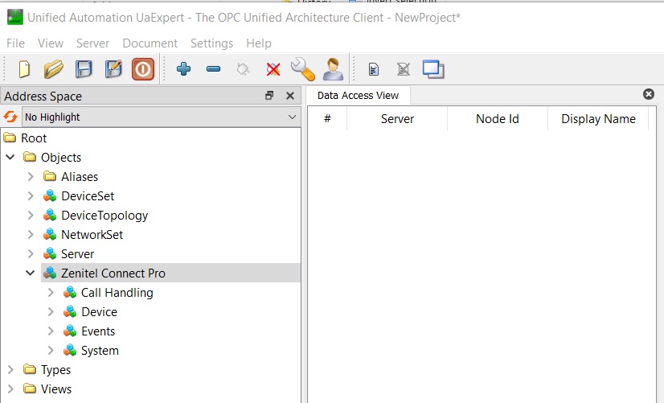Click the user identity icon

point(333,69)
